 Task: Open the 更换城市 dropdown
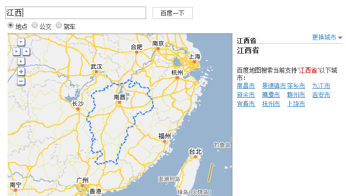tap(327, 38)
